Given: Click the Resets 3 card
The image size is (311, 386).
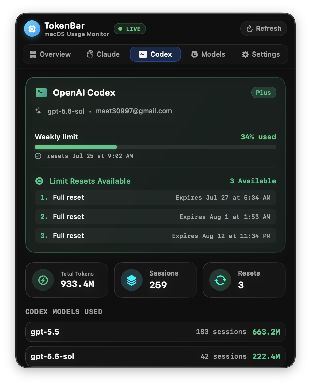Looking at the screenshot, I should 244,280.
